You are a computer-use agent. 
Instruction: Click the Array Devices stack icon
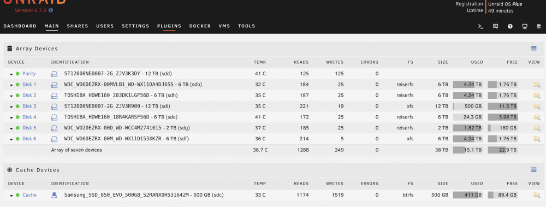[9, 49]
